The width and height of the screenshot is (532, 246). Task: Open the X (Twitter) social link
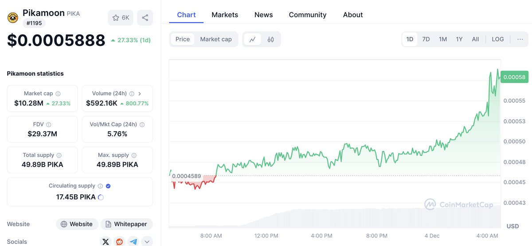click(x=106, y=242)
